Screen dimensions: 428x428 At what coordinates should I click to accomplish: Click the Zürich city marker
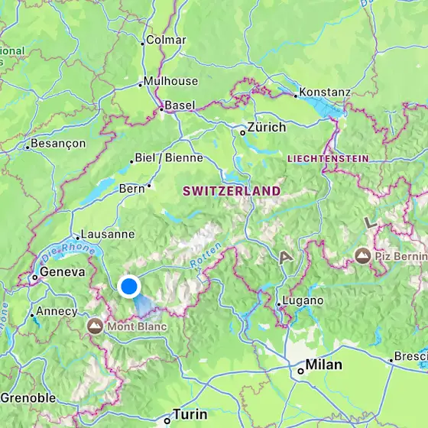(x=243, y=133)
